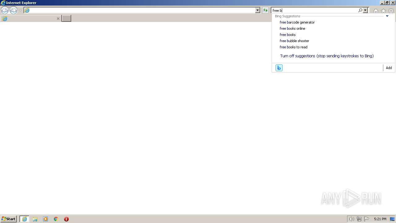Click "Turn off suggestions" link
The height and width of the screenshot is (223, 396).
(327, 56)
